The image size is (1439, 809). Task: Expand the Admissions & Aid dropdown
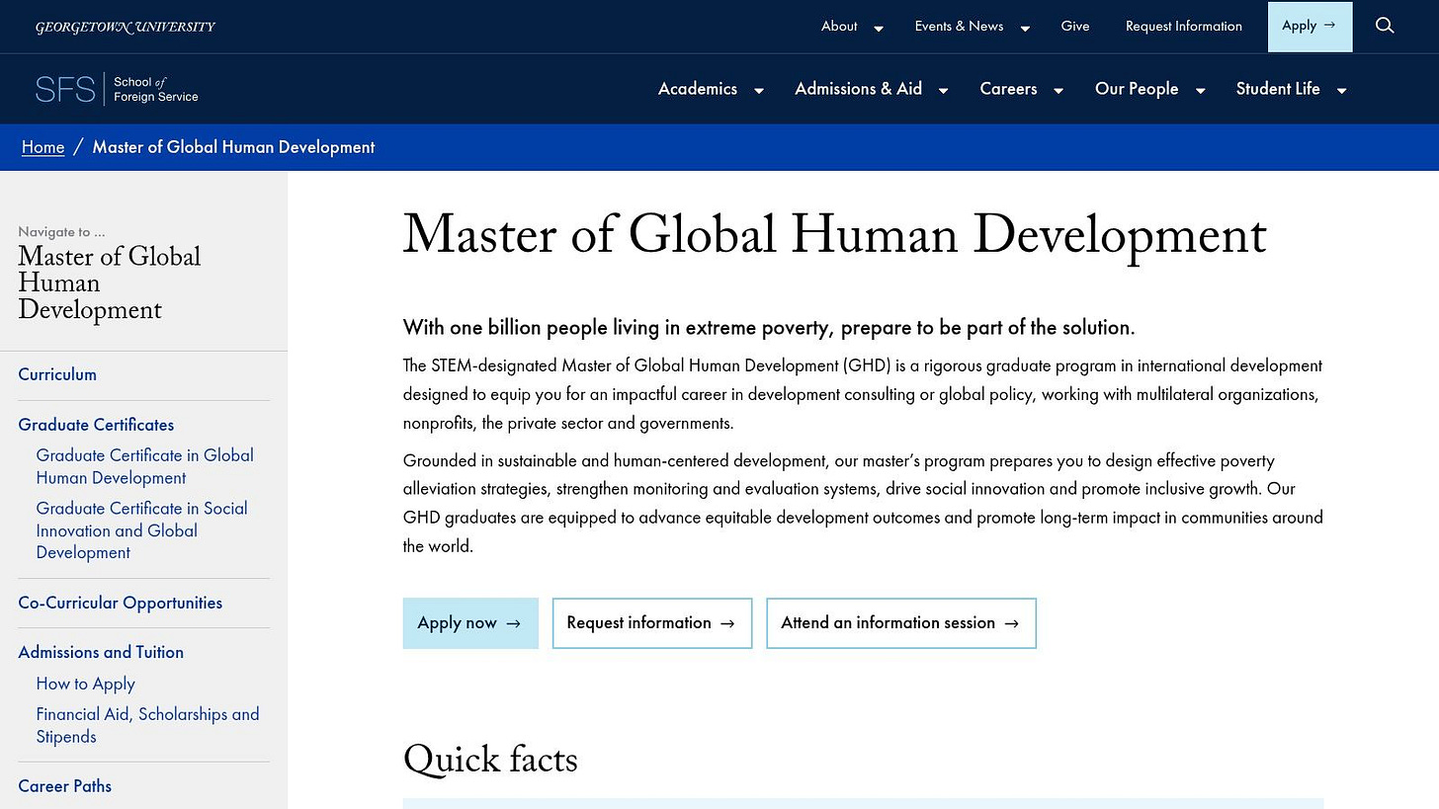click(x=943, y=89)
